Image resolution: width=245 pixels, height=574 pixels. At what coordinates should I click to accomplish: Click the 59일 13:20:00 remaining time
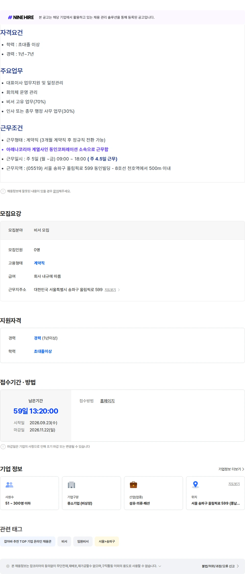tap(36, 411)
